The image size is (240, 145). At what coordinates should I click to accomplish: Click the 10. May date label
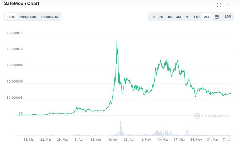[x=163, y=140]
